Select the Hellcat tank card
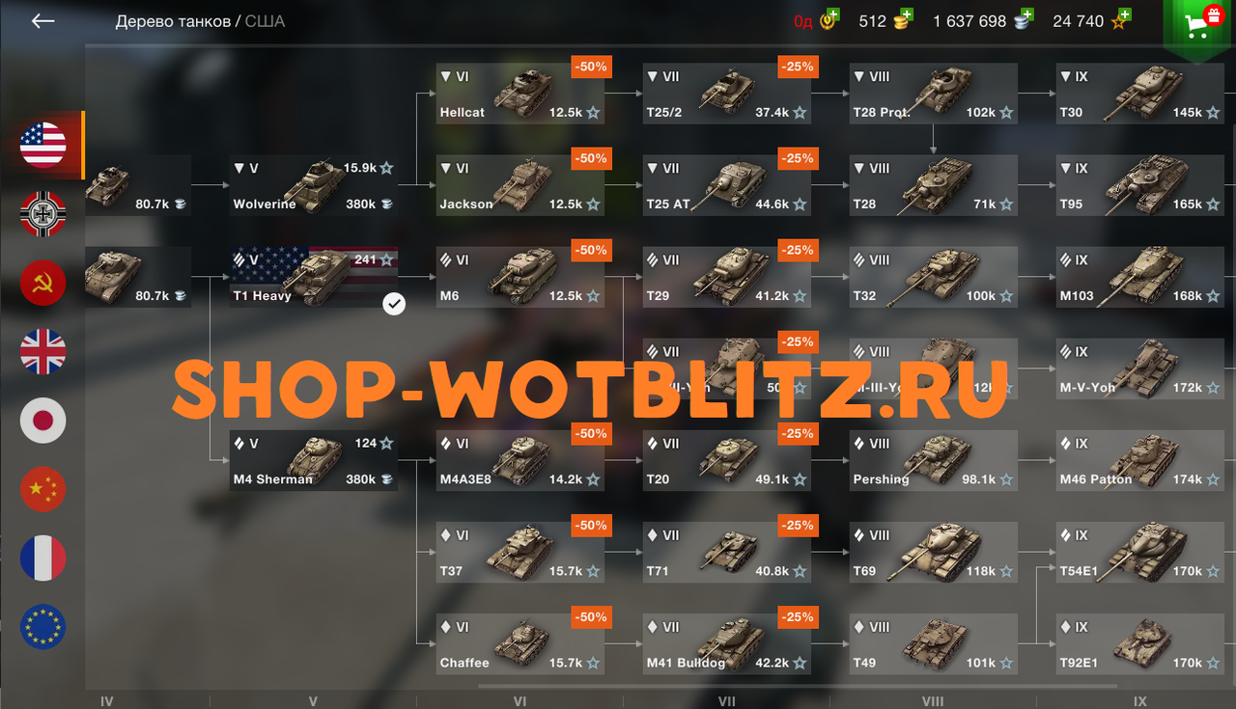Screen dimensions: 1236x709 coord(521,95)
